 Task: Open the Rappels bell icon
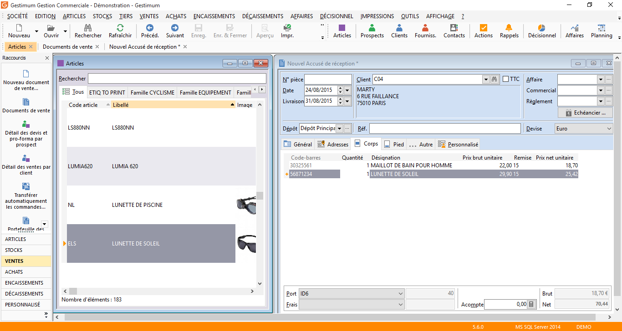pyautogui.click(x=509, y=28)
